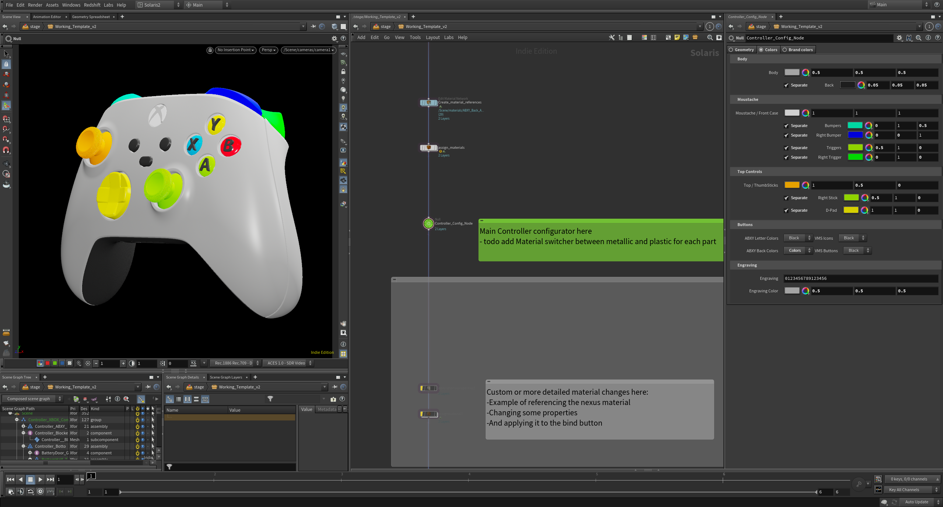Open the parameter gear menu for Controller_Config_Node
The height and width of the screenshot is (507, 943).
900,38
